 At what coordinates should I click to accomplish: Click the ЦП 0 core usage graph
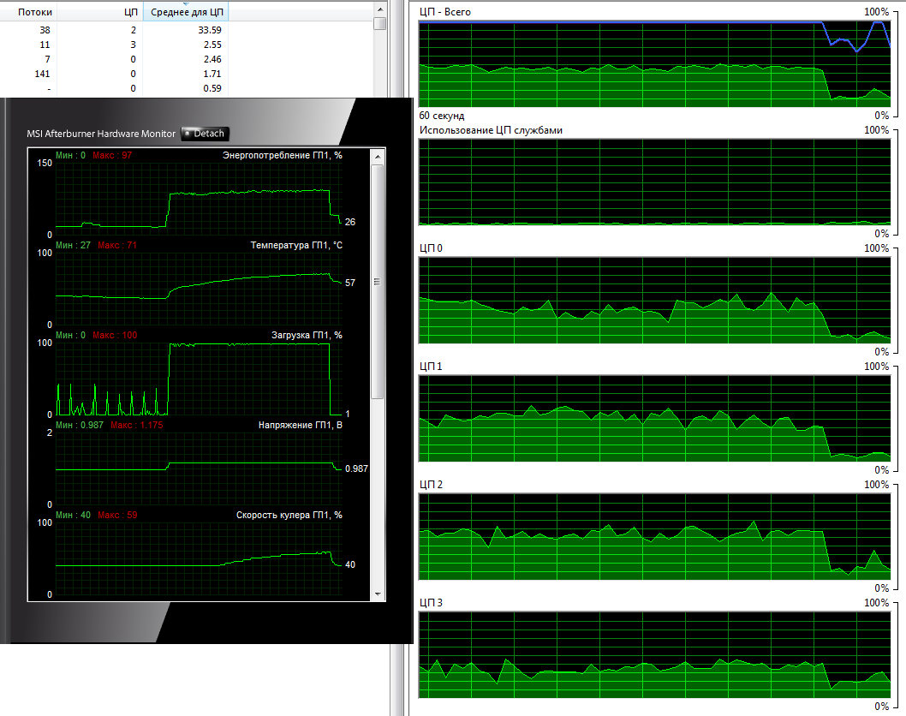click(653, 301)
